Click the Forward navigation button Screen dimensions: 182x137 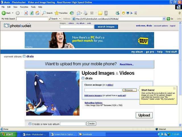[18, 13]
